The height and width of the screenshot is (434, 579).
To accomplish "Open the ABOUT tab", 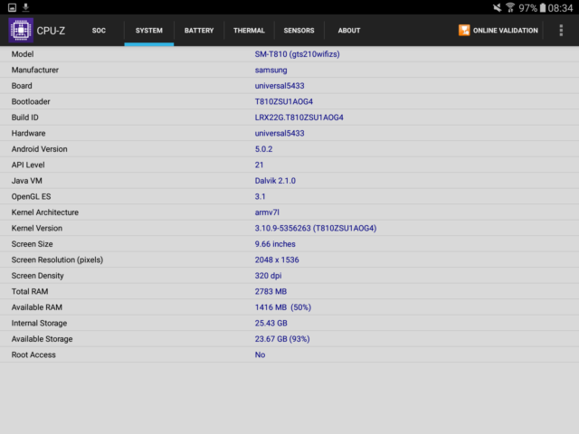I will [349, 31].
